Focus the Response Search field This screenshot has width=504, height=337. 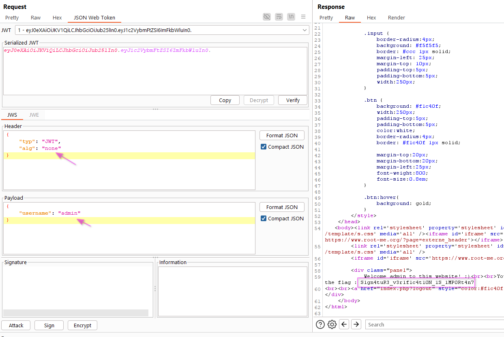point(435,324)
